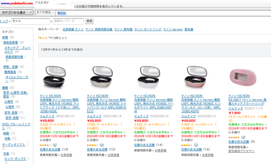Select 暖房器具 category
This screenshot has height=165, width=271.
pyautogui.click(x=10, y=72)
